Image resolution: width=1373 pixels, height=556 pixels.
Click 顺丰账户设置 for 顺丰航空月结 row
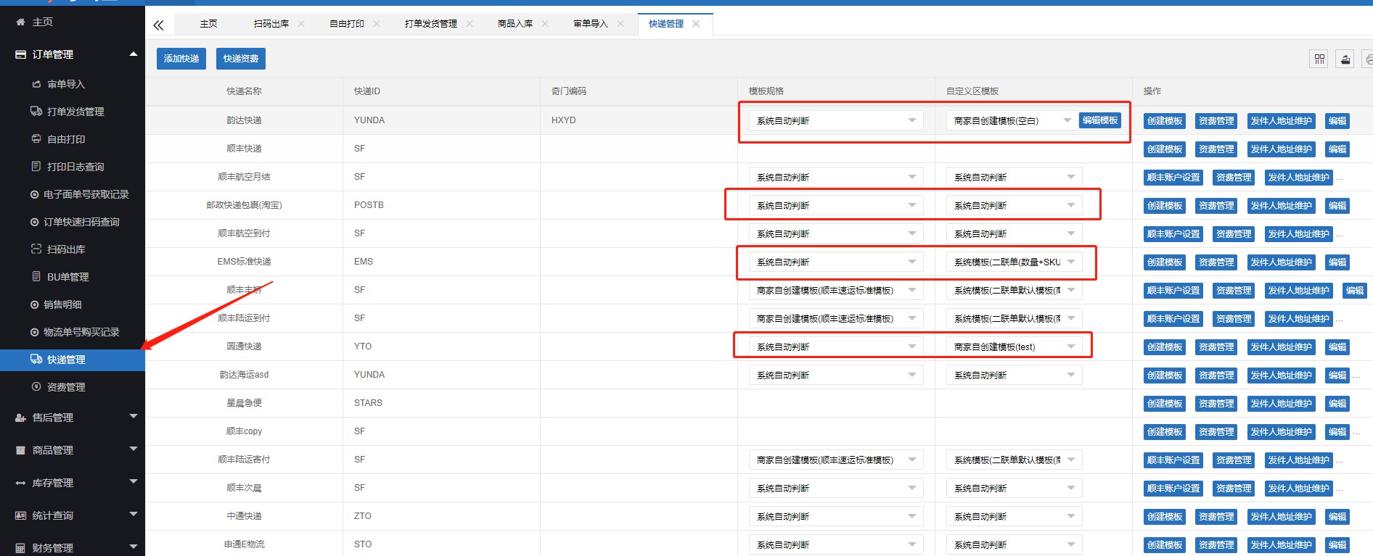pyautogui.click(x=1173, y=178)
